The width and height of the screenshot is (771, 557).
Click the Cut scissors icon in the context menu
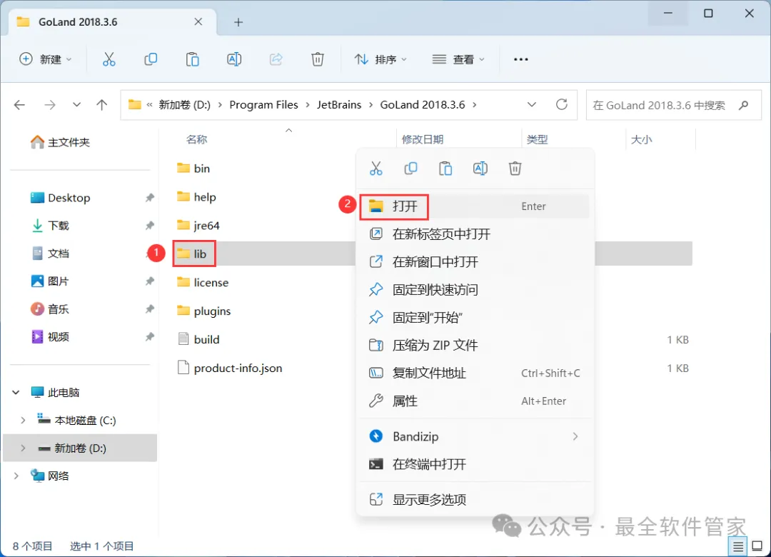[x=376, y=169]
